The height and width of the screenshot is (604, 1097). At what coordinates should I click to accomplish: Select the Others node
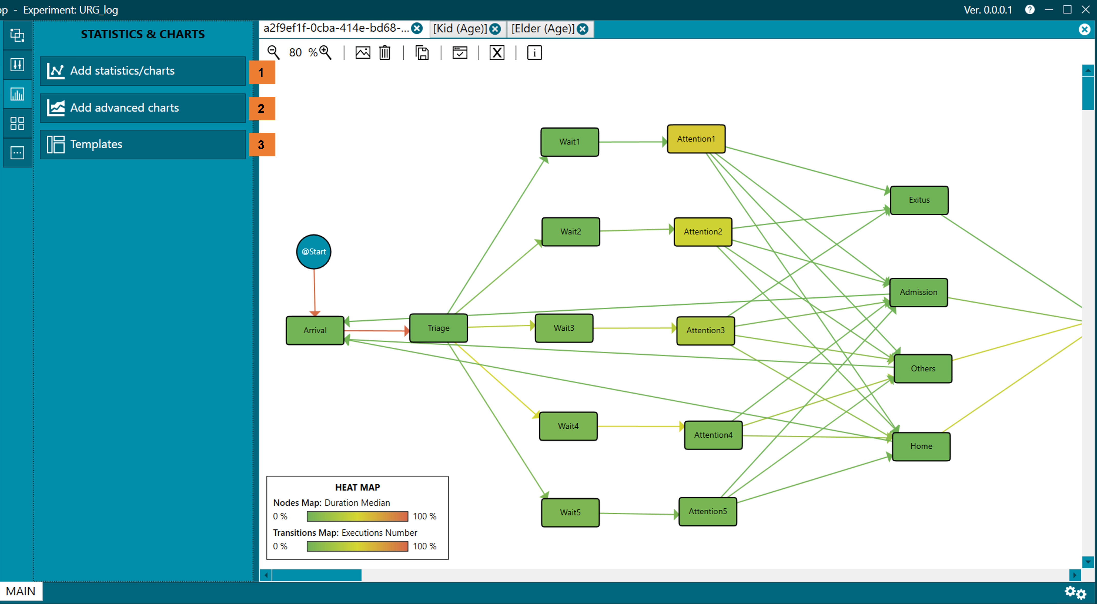pos(923,369)
